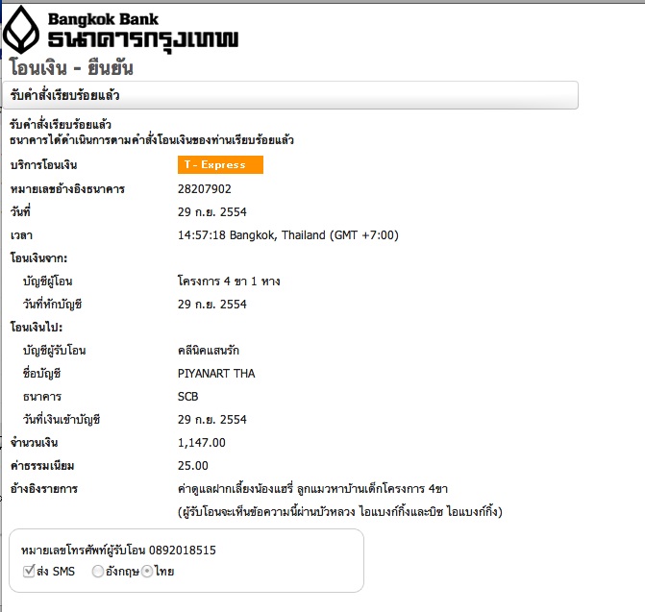Select the ไทย language radio button
Screen dimensions: 645x612
(x=147, y=572)
